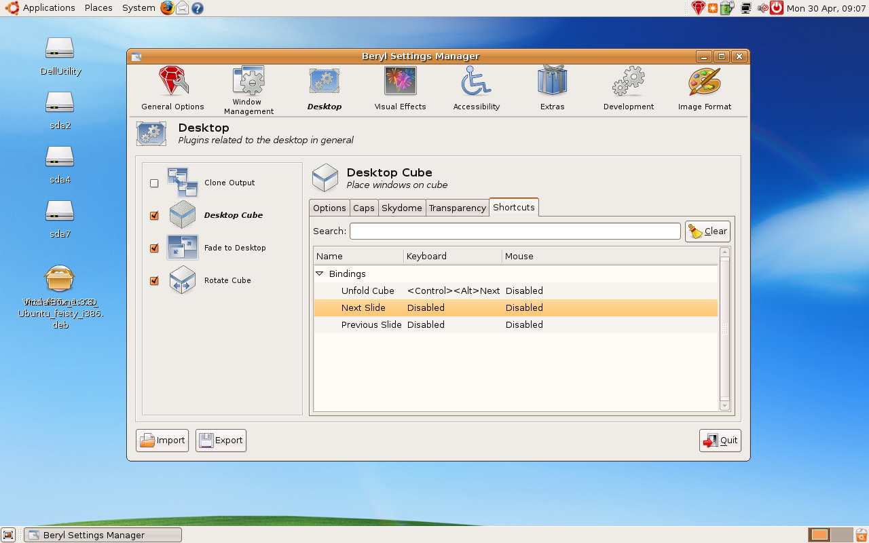The image size is (869, 543).
Task: Open the Window Management category
Action: pyautogui.click(x=248, y=81)
